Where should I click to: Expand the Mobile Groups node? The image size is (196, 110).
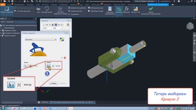tap(1, 31)
